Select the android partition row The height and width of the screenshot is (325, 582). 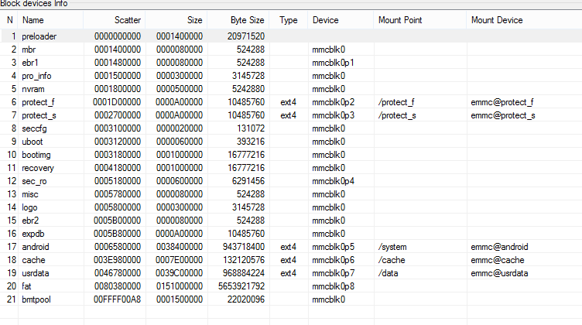pos(291,247)
